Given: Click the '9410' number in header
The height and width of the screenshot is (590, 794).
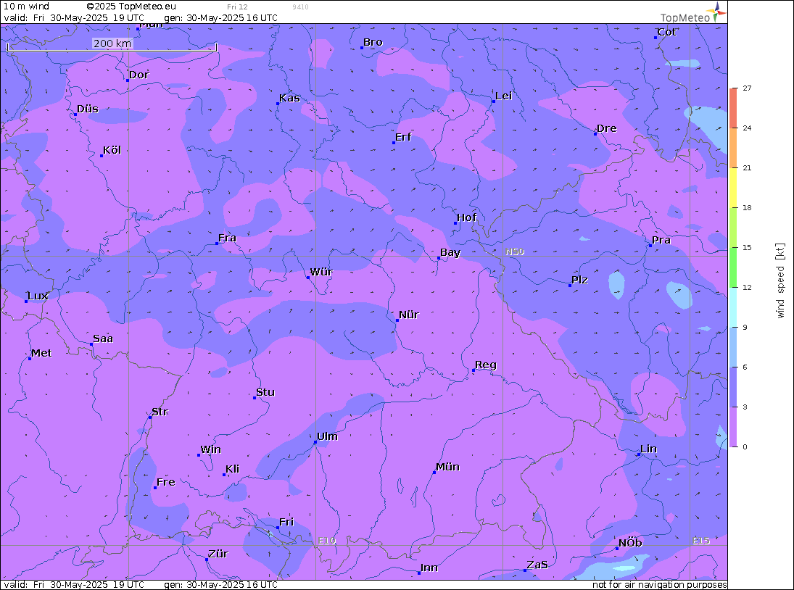Looking at the screenshot, I should point(300,7).
